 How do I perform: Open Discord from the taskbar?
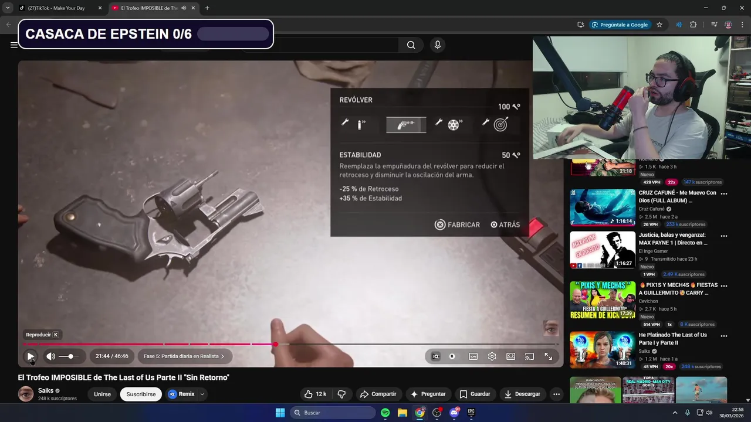coord(454,413)
